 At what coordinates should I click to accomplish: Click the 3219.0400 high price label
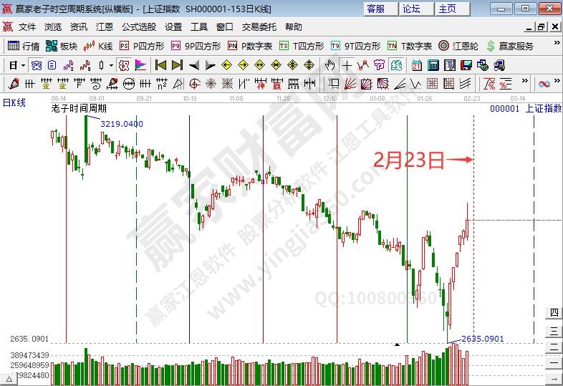click(122, 124)
